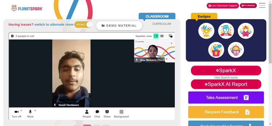Screen dimensions: 272x126
Task: Select Vansh Hardasani video tile
Action: pyautogui.click(x=71, y=73)
